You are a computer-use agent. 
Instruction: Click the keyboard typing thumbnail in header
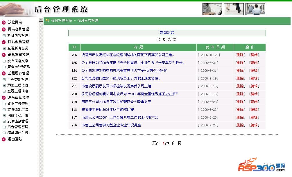click(x=212, y=9)
